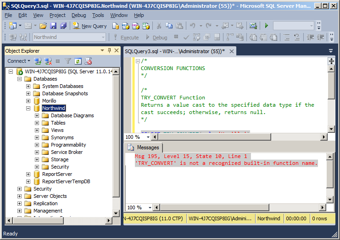Open a new MDX query icon
The height and width of the screenshot is (240, 340).
pos(125,26)
